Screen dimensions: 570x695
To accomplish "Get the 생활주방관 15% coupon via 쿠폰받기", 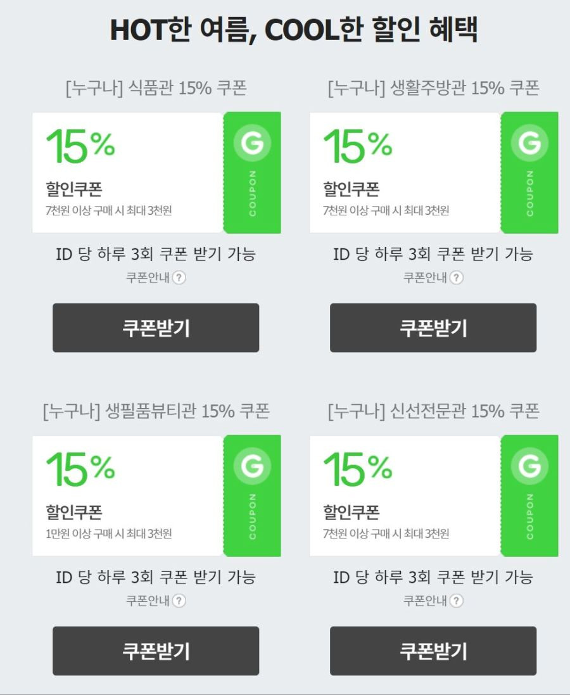I will click(x=433, y=328).
